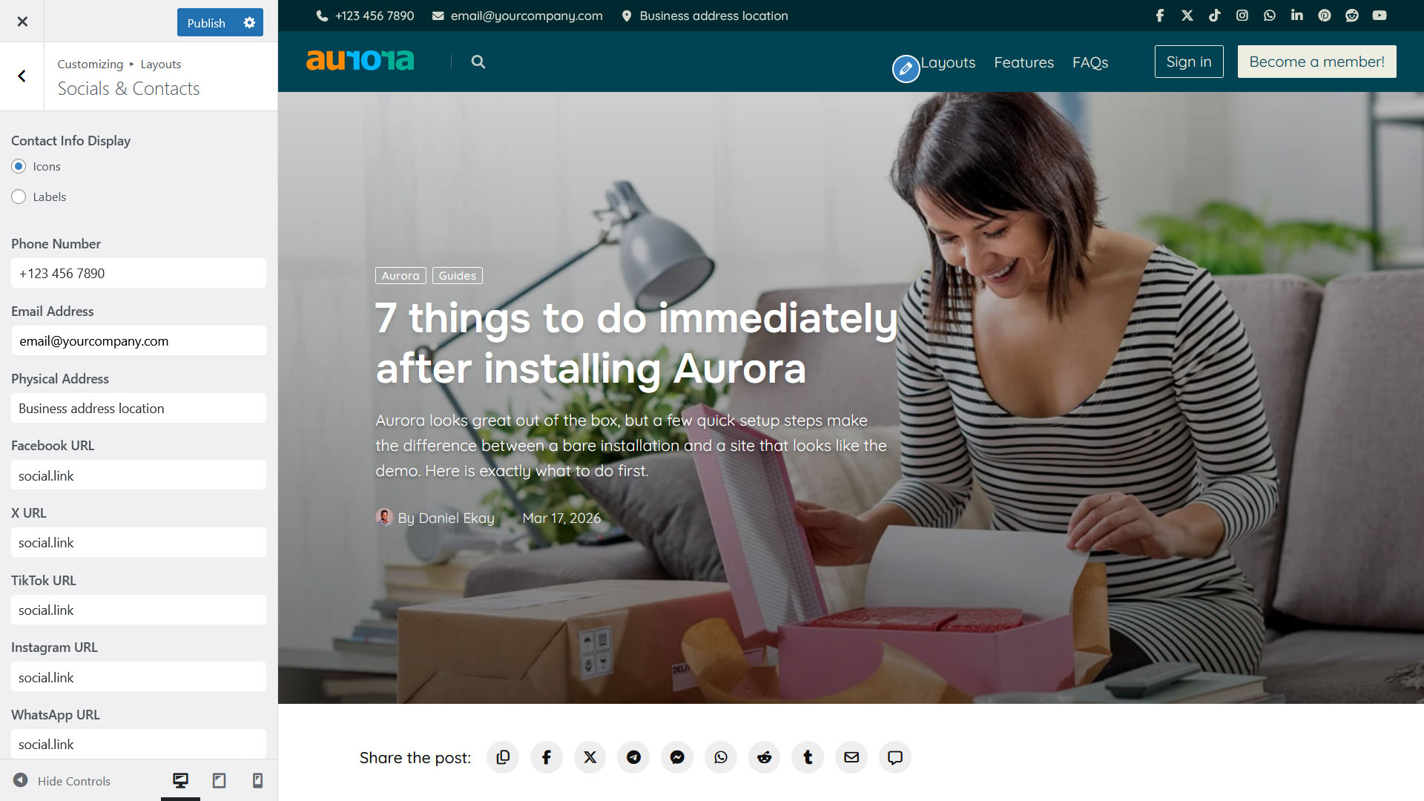The width and height of the screenshot is (1424, 801).
Task: Open the post title heading link
Action: click(x=636, y=343)
